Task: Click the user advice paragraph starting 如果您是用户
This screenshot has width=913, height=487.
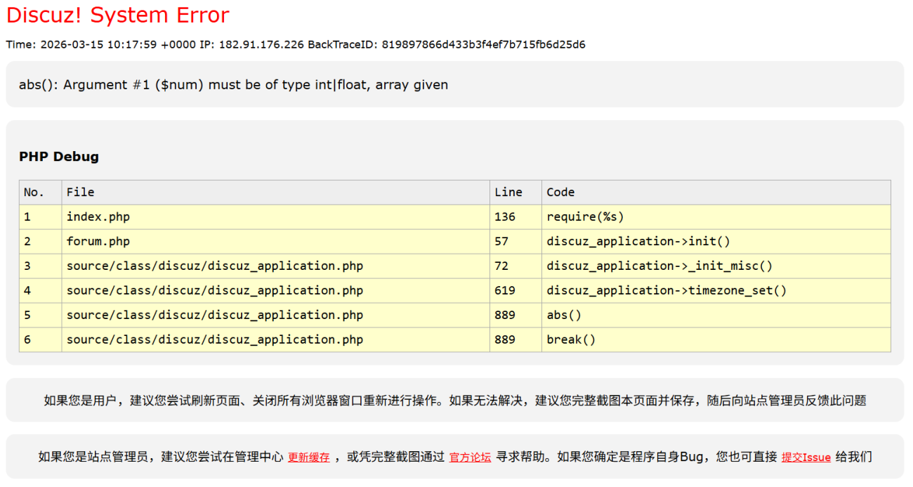Action: click(455, 401)
